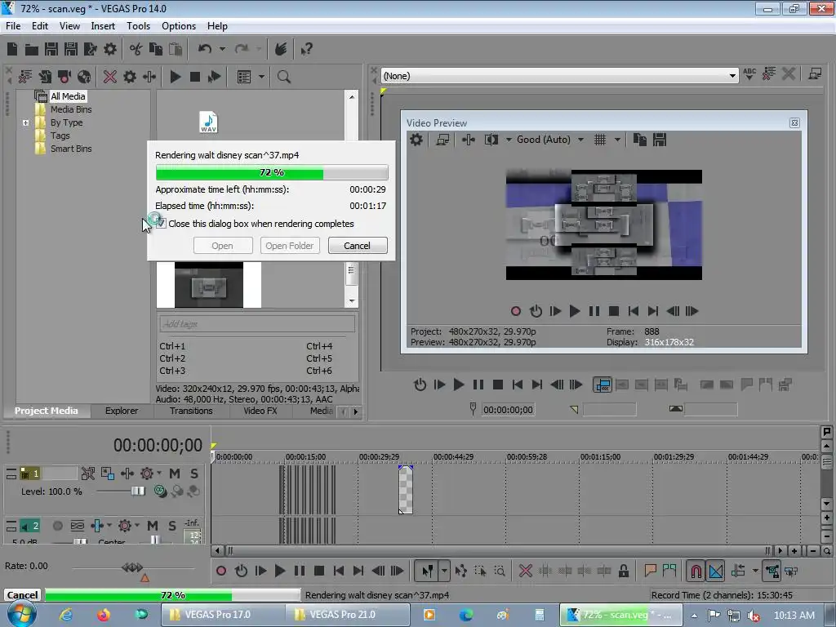
Task: Click Cancel in the rendering dialog
Action: click(358, 246)
